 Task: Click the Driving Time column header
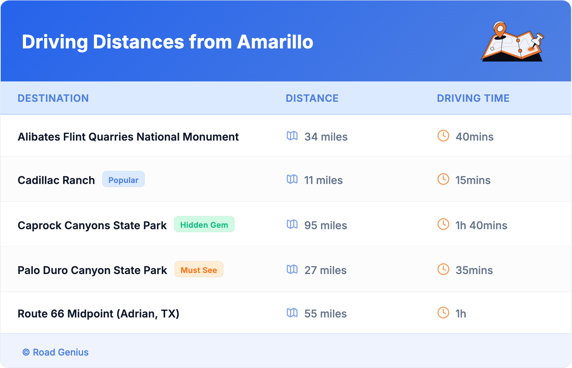(473, 98)
